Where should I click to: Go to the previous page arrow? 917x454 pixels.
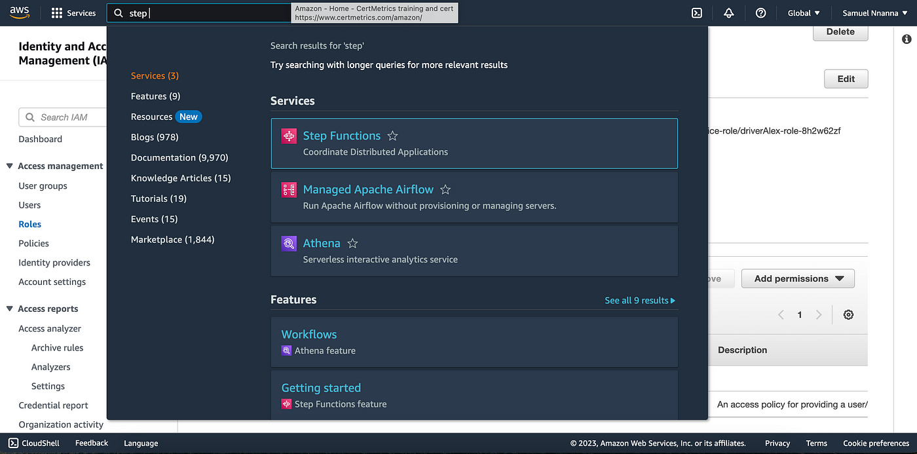pyautogui.click(x=781, y=314)
